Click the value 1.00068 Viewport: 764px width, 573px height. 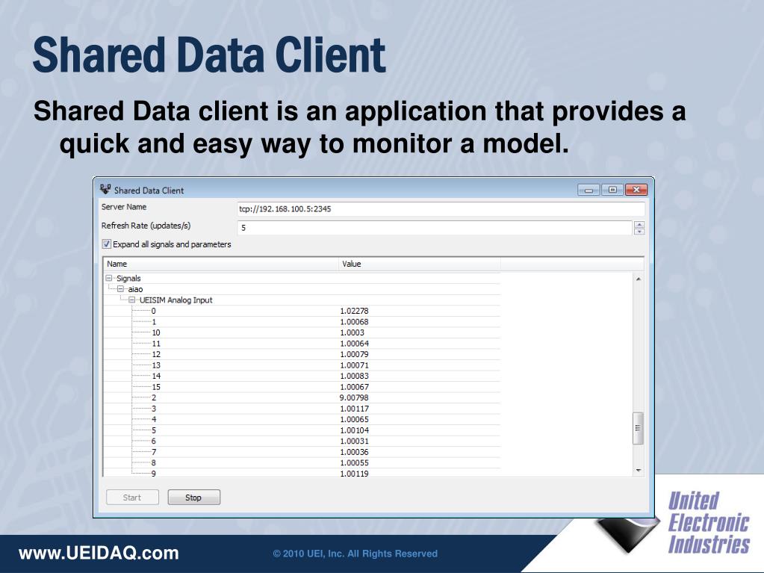[x=354, y=321]
